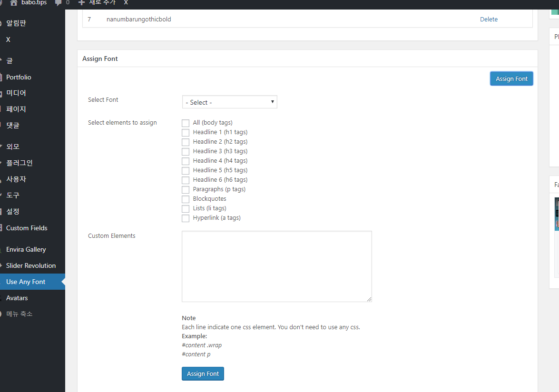
Task: Click the collapse menu icon beside 메뉴 축소
Action: (x=1, y=314)
